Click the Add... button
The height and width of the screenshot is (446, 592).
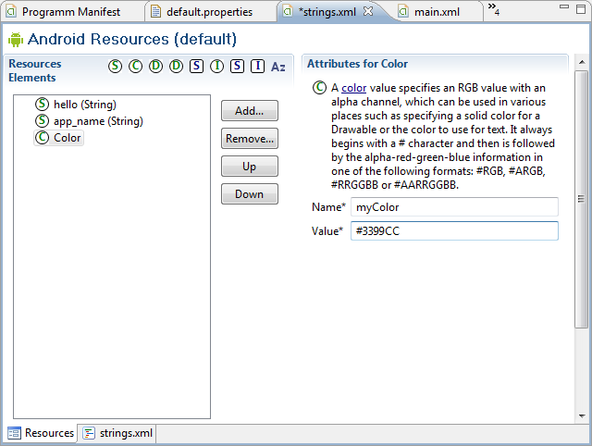tap(250, 111)
